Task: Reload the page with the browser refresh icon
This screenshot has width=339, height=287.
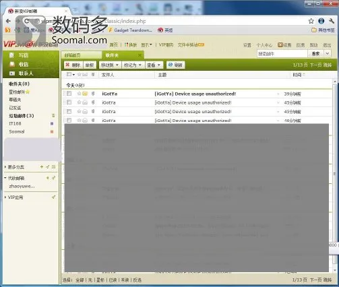Action: pos(26,21)
